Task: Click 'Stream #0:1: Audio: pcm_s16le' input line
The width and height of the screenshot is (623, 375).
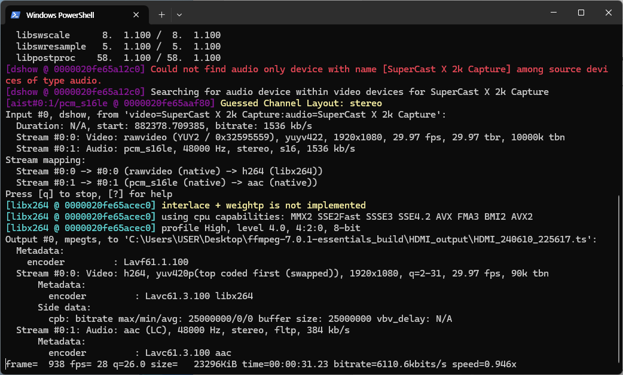Action: (185, 149)
